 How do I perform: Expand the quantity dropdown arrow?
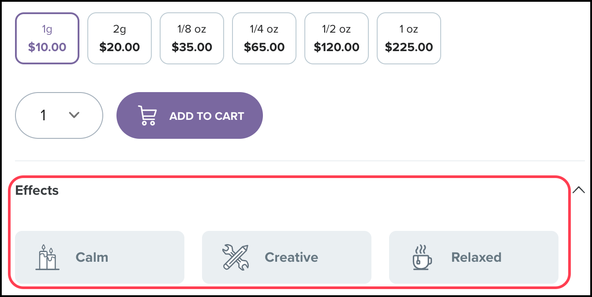point(73,115)
